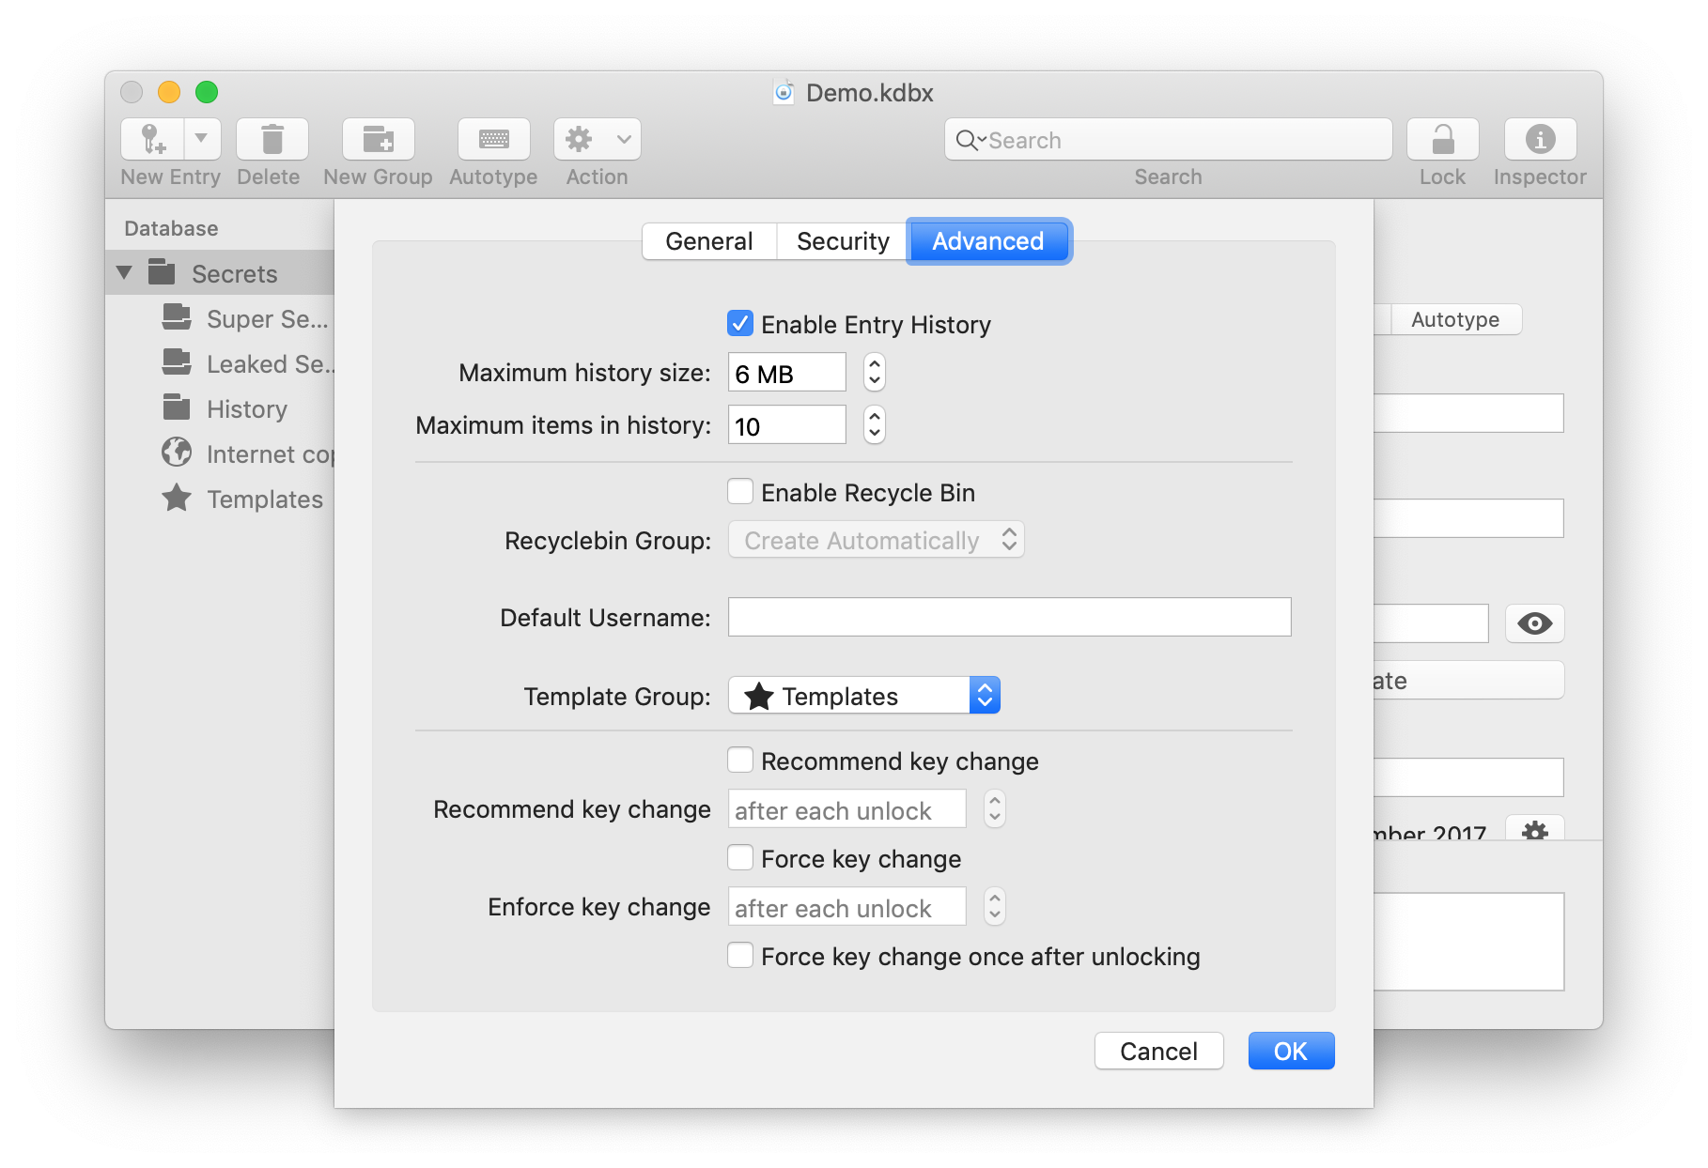Viewport: 1708px width, 1168px height.
Task: Confirm settings with the OK button
Action: click(1290, 1051)
